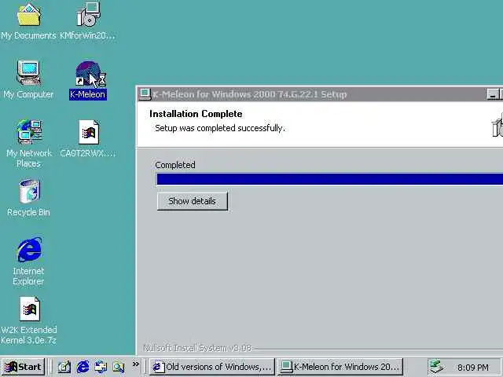Switch to Old versions of Windows taskbar button
The height and width of the screenshot is (377, 503).
212,367
